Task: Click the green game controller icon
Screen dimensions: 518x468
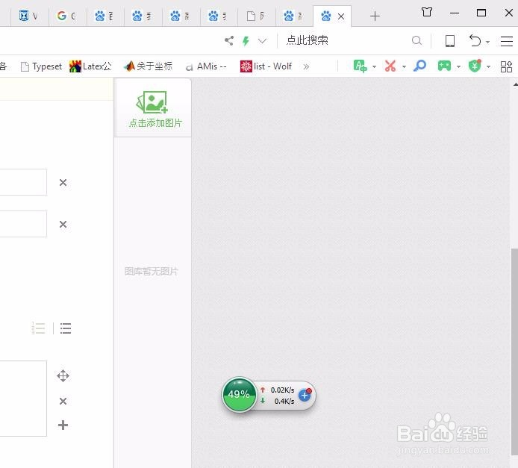Action: [x=444, y=66]
